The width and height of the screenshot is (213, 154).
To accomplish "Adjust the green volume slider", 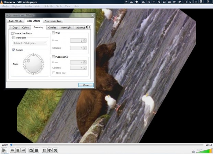I will [204, 151].
